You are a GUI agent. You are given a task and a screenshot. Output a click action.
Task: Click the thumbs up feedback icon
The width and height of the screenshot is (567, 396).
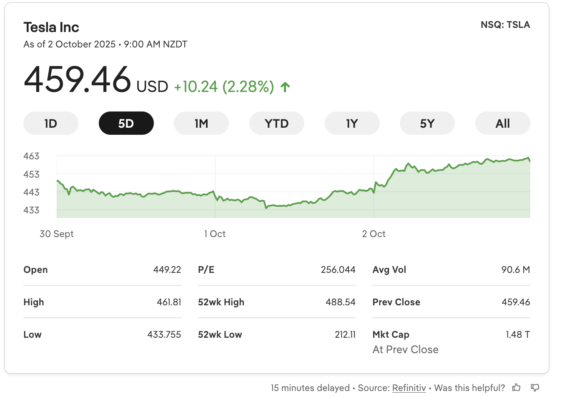(x=517, y=388)
